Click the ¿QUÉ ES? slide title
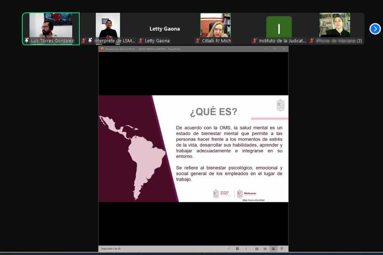The width and height of the screenshot is (383, 255). pyautogui.click(x=213, y=112)
